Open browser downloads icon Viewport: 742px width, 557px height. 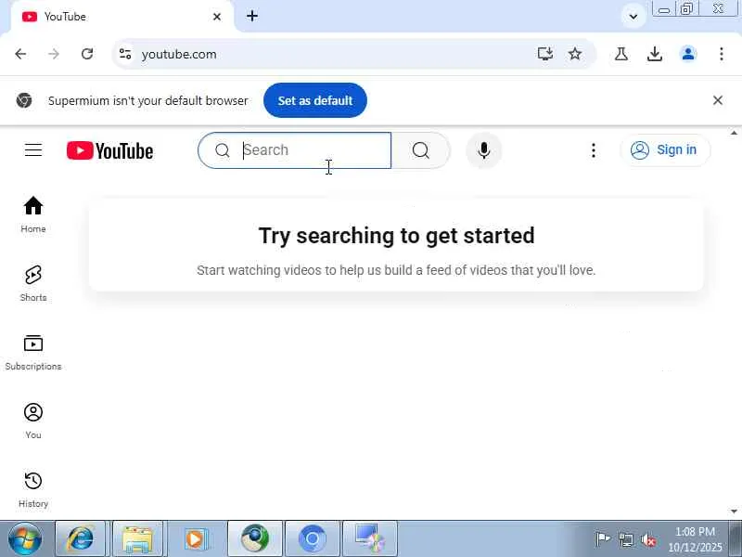(655, 54)
